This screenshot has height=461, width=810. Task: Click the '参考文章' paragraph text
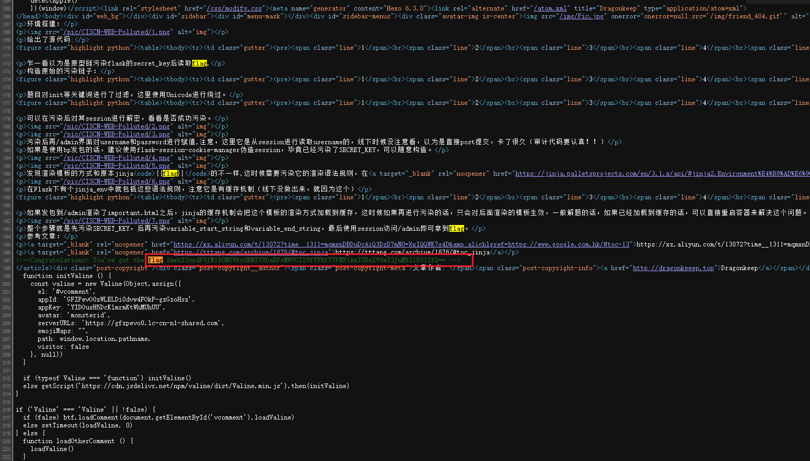click(x=43, y=237)
